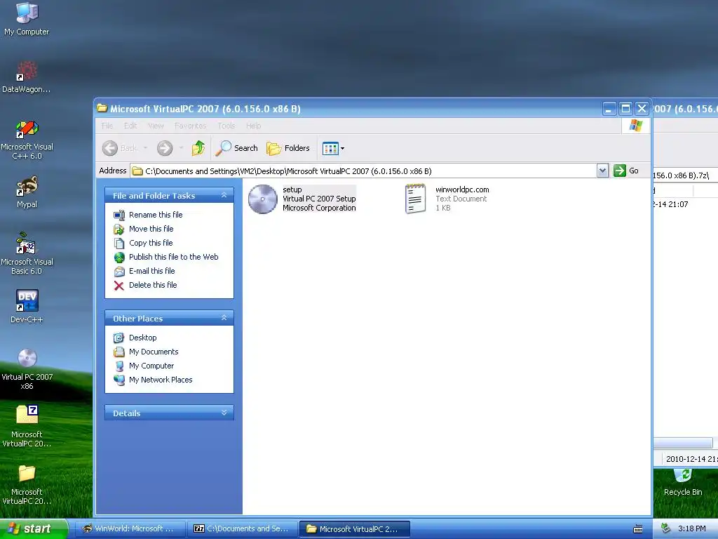Collapse the File and Folder Tasks panel
Viewport: 718px width, 539px height.
224,195
